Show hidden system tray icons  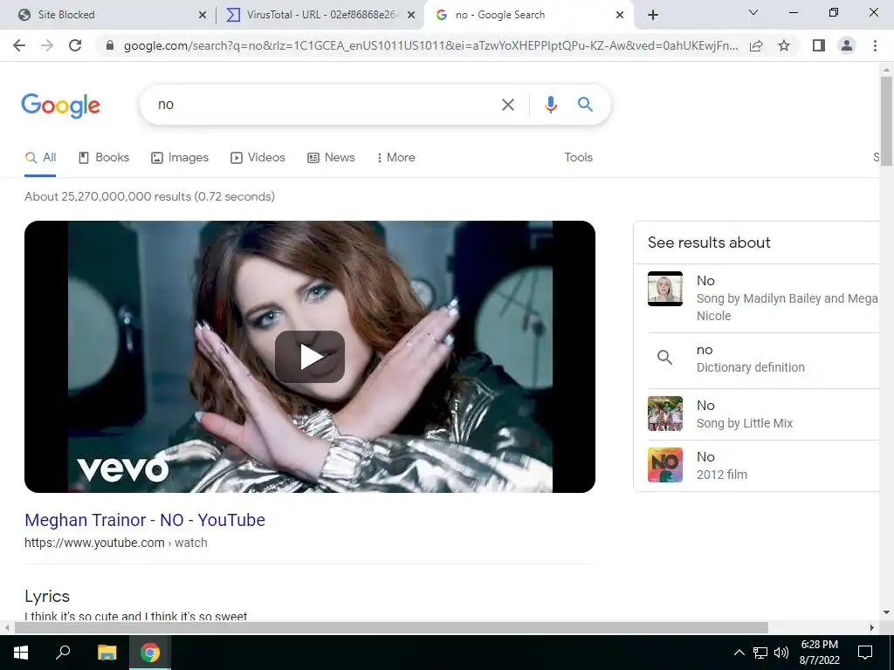coord(739,653)
